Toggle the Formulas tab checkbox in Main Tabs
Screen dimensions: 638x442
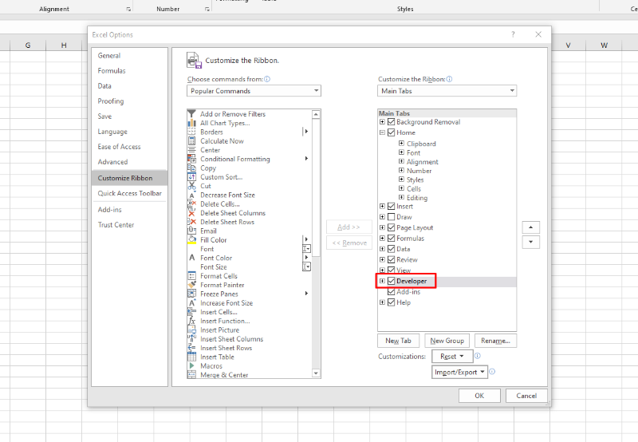pos(392,238)
